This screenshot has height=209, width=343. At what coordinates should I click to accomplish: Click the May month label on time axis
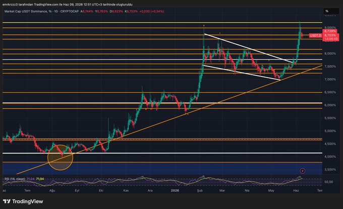pyautogui.click(x=271, y=190)
